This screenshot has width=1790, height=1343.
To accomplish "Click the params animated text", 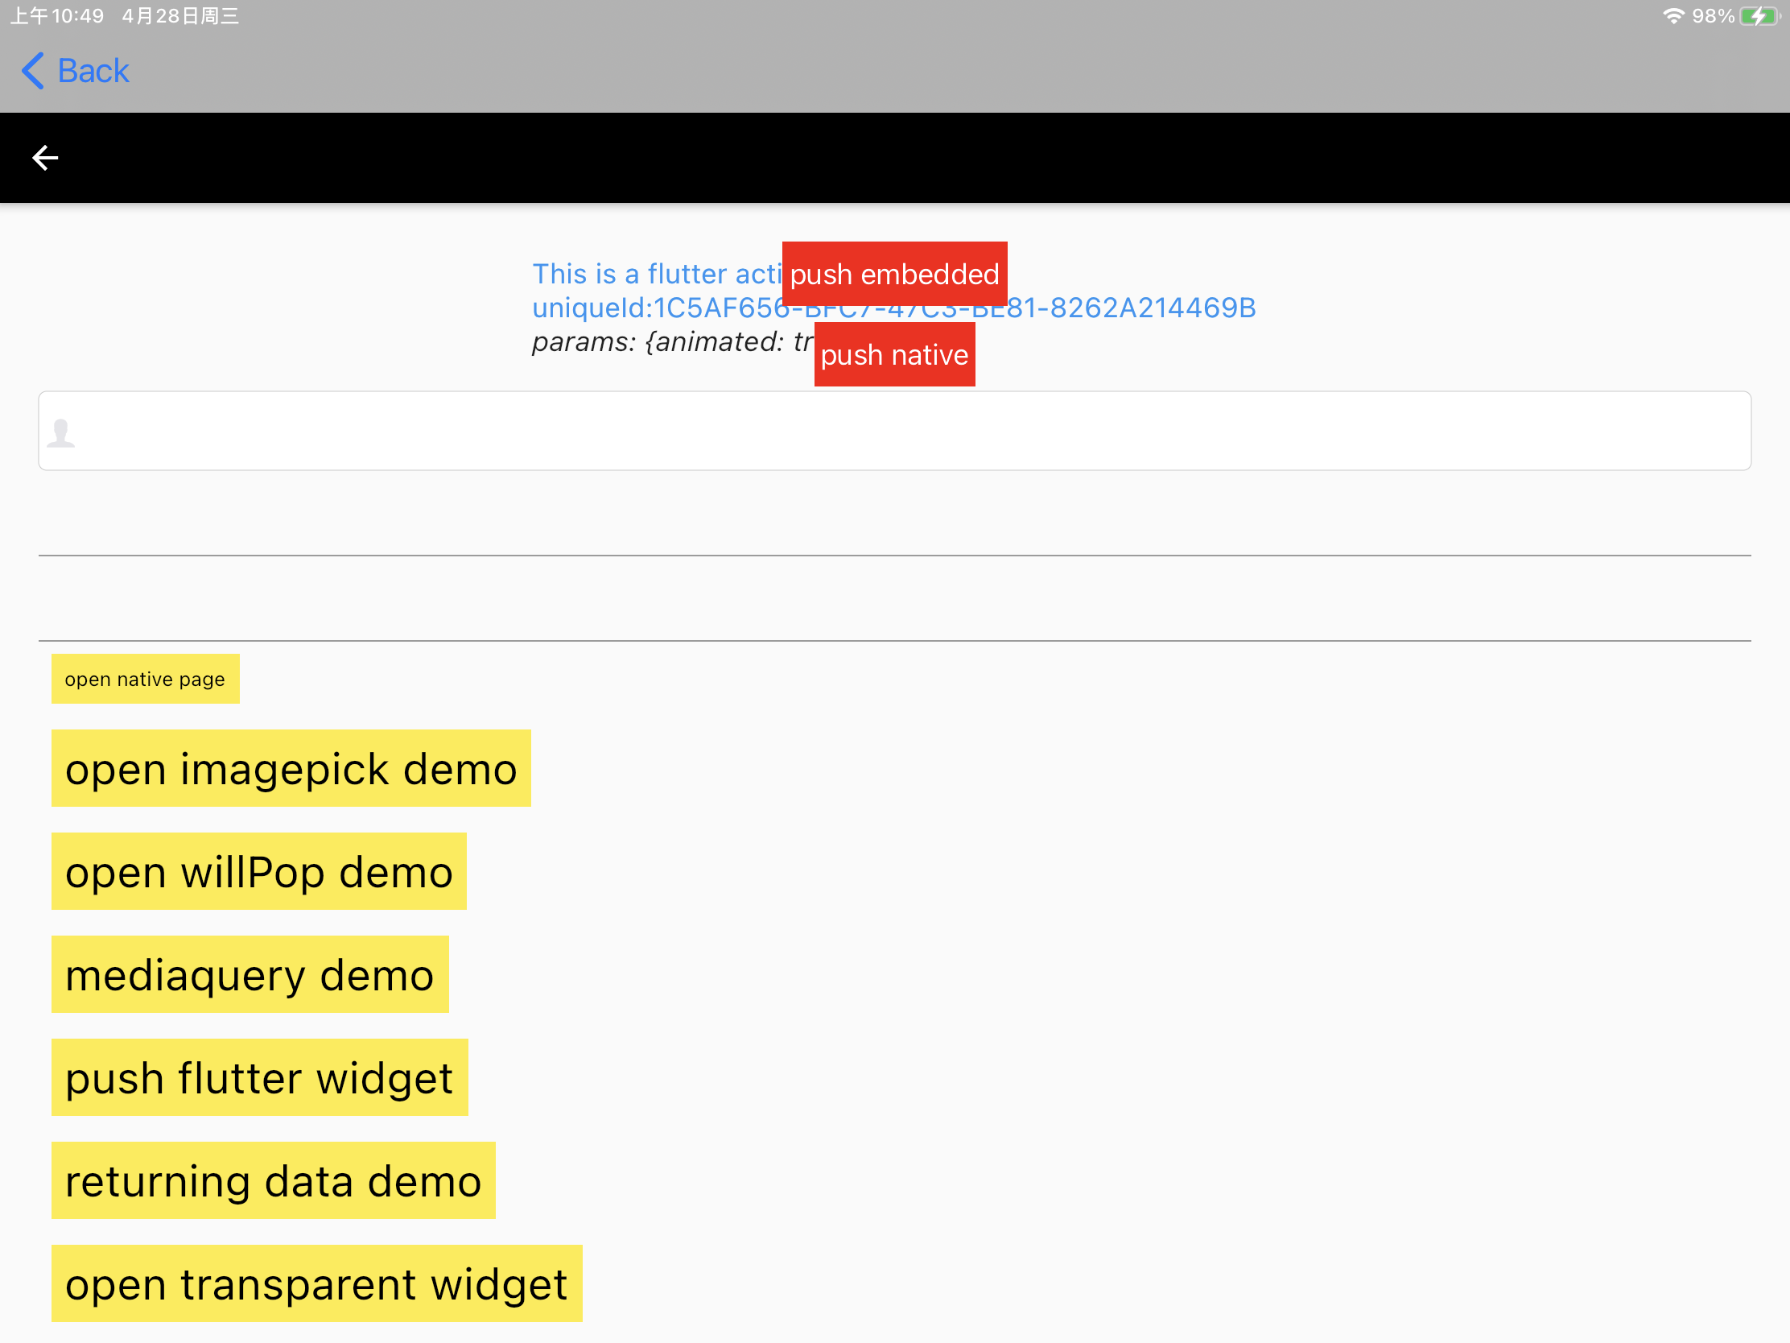I will (673, 341).
